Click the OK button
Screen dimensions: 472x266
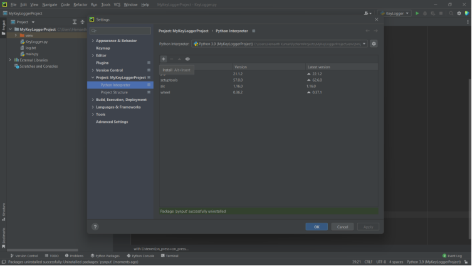(317, 227)
